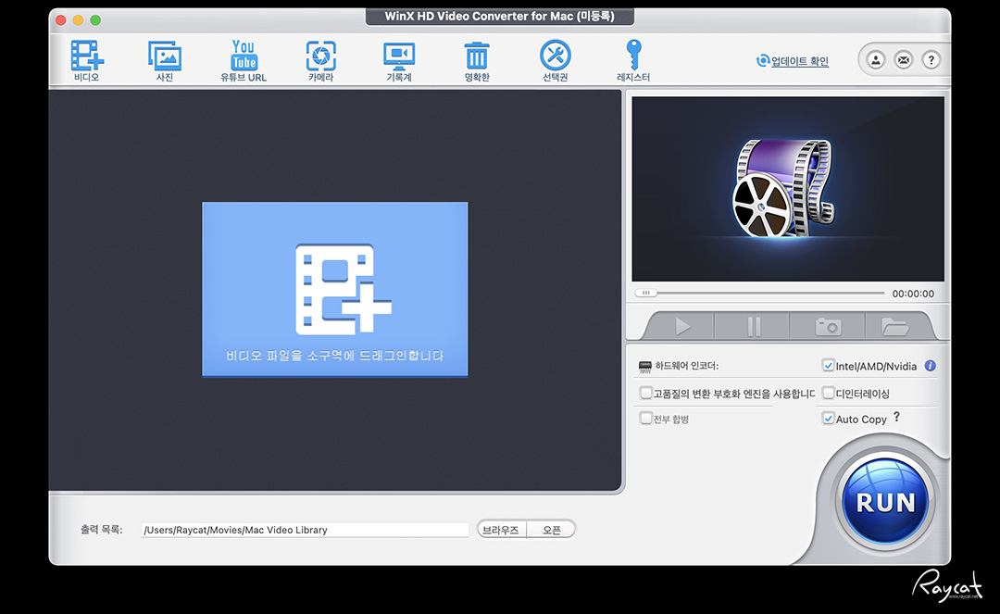Click the 오픈 open folder button
Image resolution: width=1000 pixels, height=614 pixels.
coord(552,529)
